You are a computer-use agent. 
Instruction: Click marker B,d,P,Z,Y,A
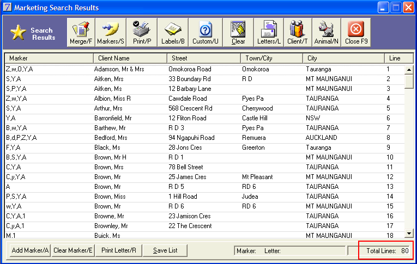tap(21, 138)
